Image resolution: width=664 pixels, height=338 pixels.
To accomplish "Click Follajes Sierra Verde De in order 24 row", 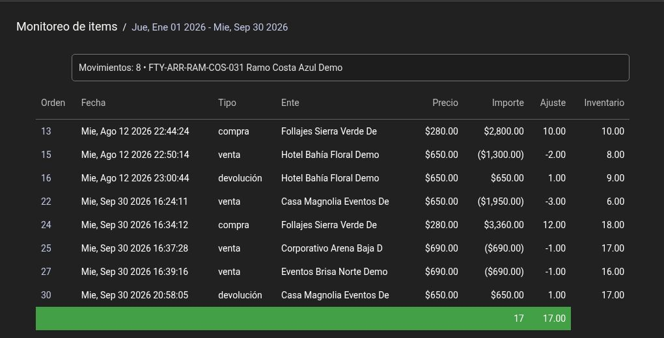I will pyautogui.click(x=329, y=225).
